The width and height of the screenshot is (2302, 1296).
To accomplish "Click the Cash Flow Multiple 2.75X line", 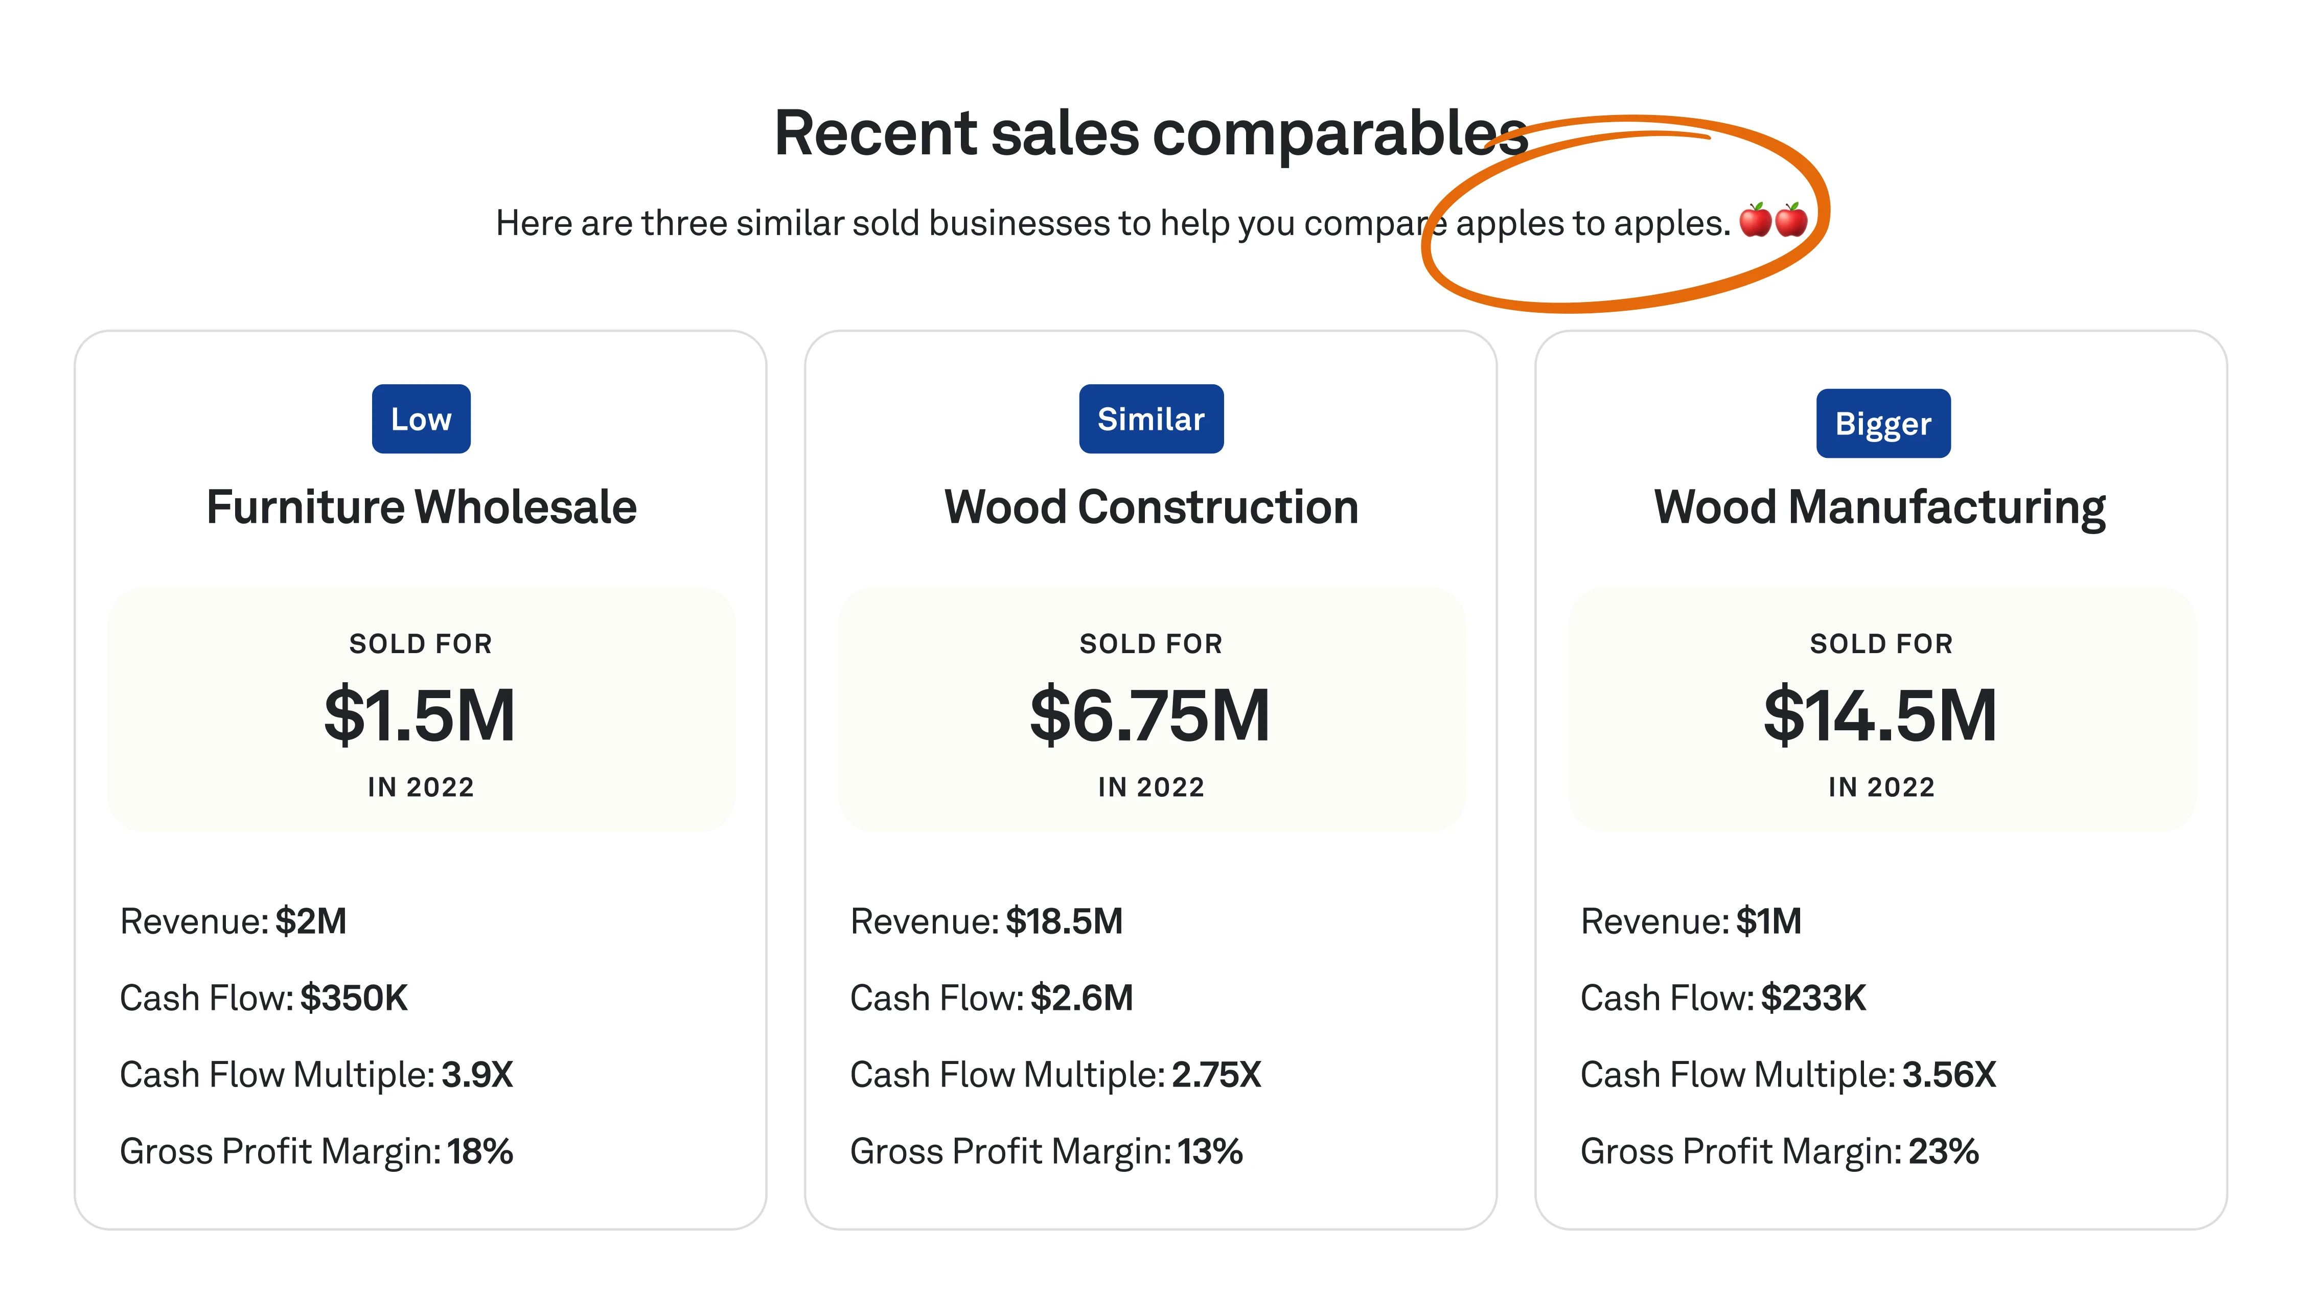I will (x=1054, y=1074).
